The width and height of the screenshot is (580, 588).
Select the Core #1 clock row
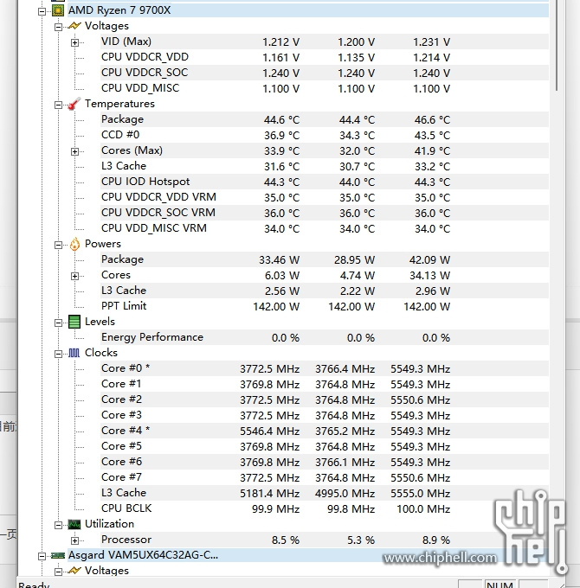click(325, 384)
